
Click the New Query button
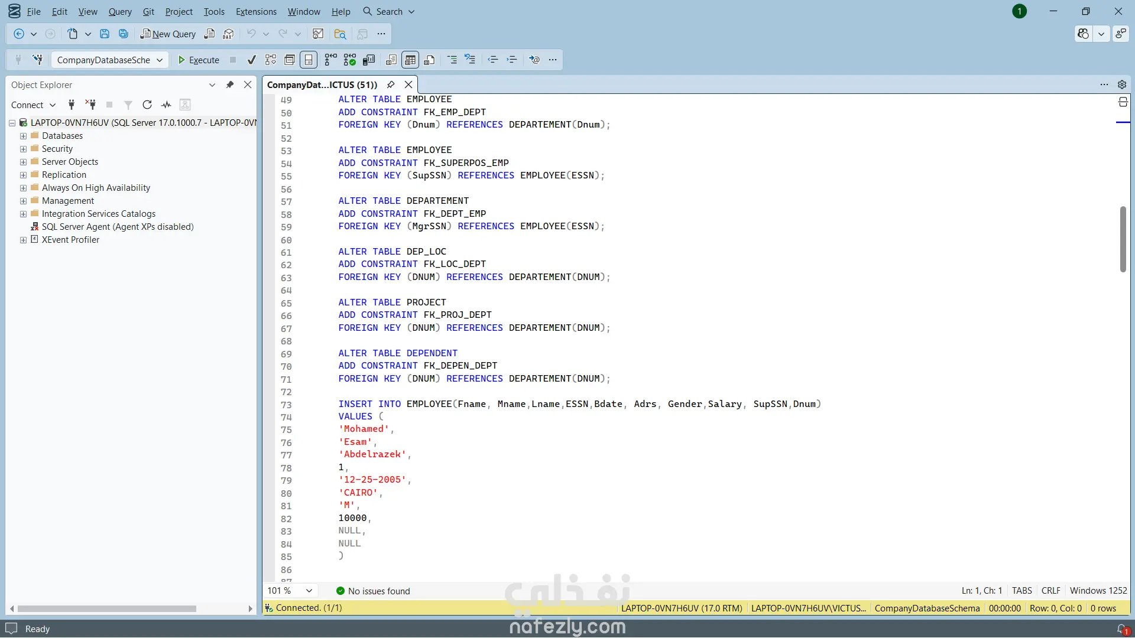(x=168, y=34)
